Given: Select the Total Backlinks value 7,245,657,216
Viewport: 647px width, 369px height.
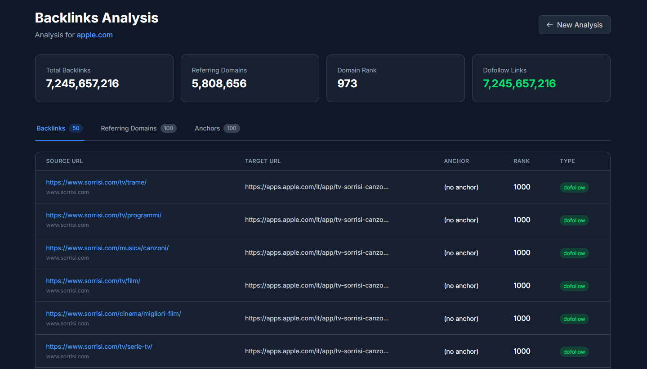Looking at the screenshot, I should (82, 84).
